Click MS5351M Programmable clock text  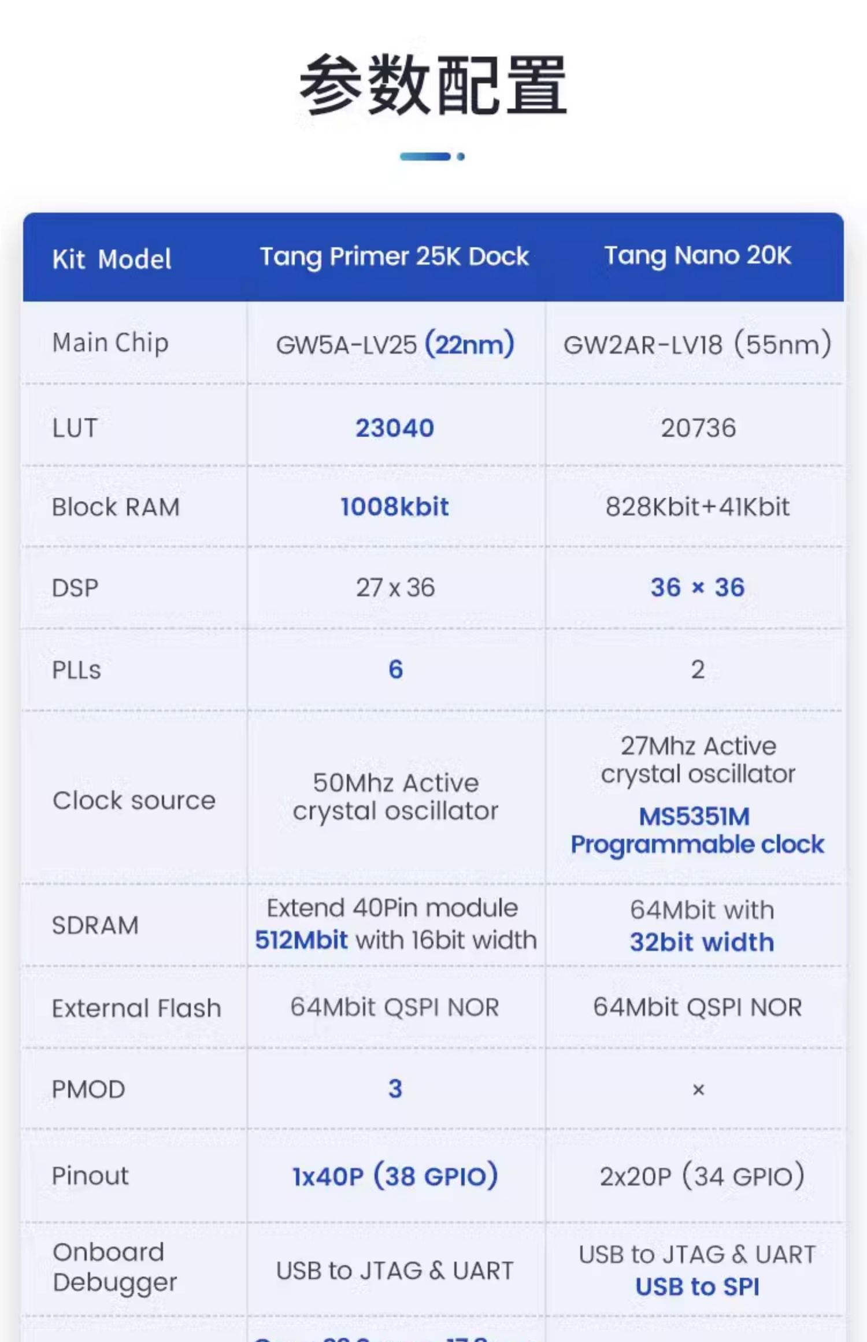click(x=697, y=831)
